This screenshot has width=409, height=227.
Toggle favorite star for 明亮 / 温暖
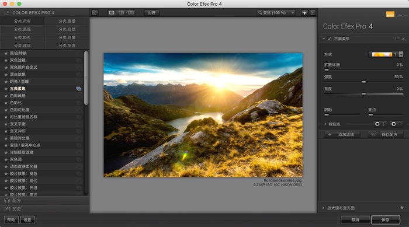(x=6, y=82)
